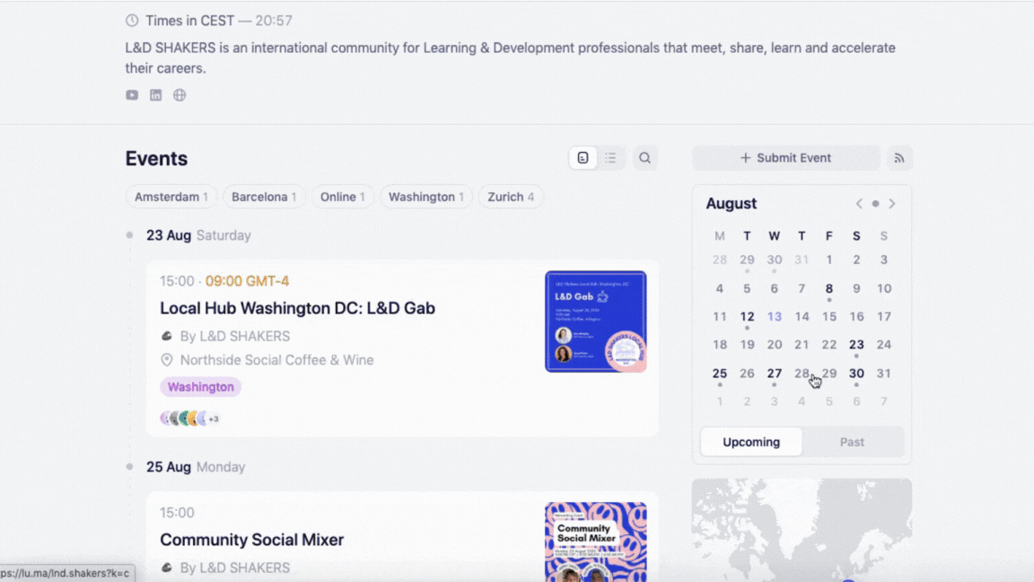Click the 09:00 GMT-4 time label
Image resolution: width=1034 pixels, height=582 pixels.
click(x=247, y=281)
